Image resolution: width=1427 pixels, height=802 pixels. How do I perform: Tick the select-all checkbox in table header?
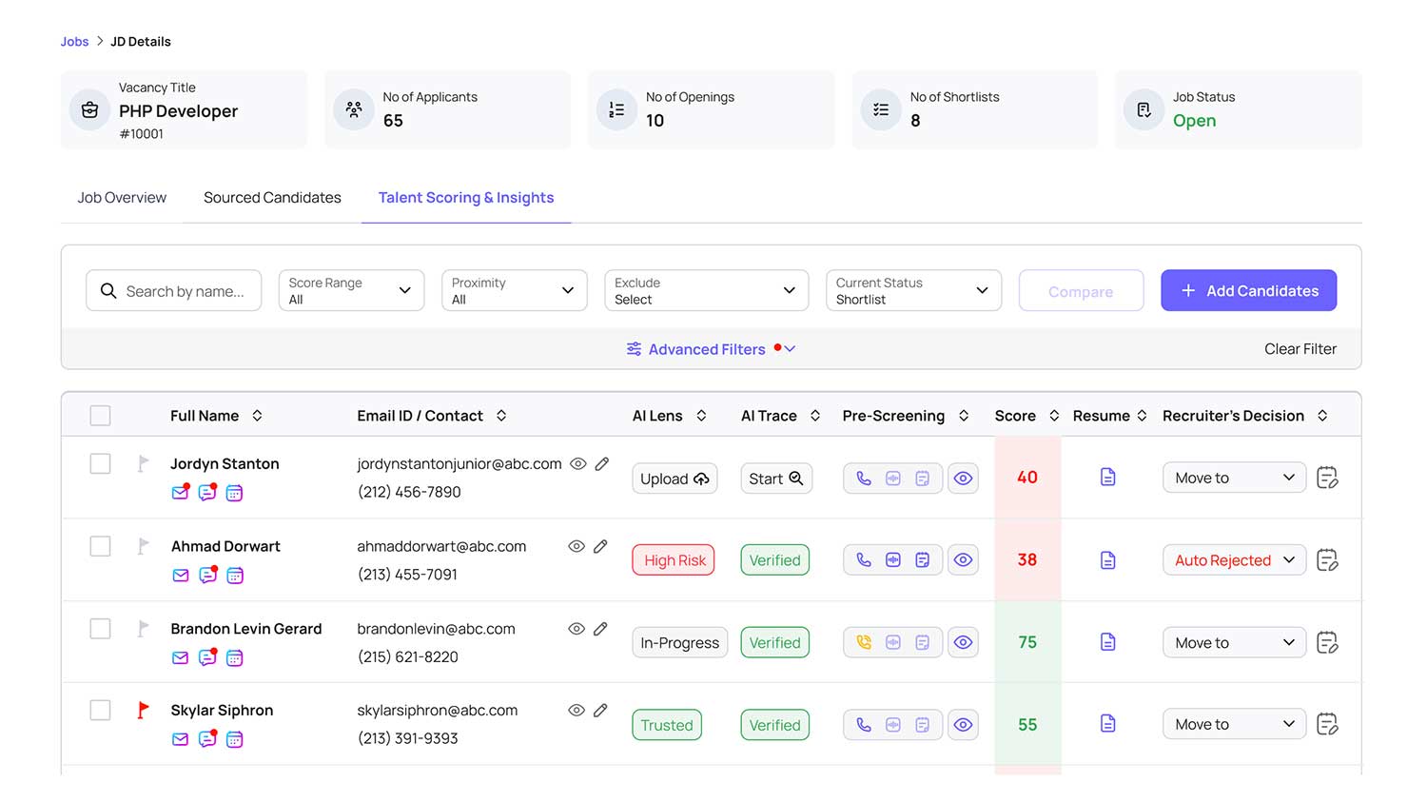click(100, 417)
